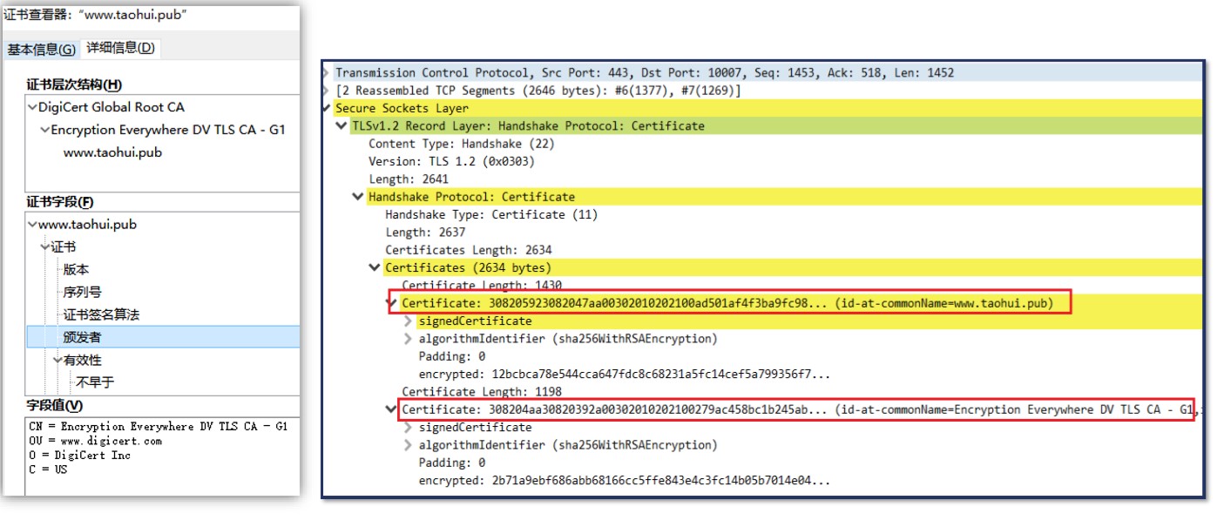
Task: Select Certificate Length: 1430 row
Action: [x=482, y=286]
